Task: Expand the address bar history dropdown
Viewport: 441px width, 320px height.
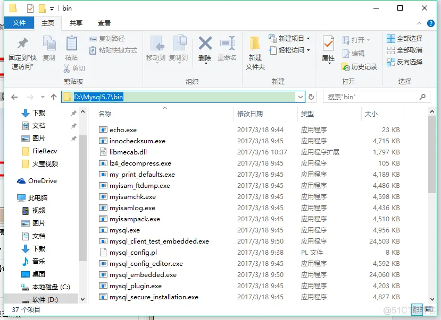Action: tap(301, 97)
